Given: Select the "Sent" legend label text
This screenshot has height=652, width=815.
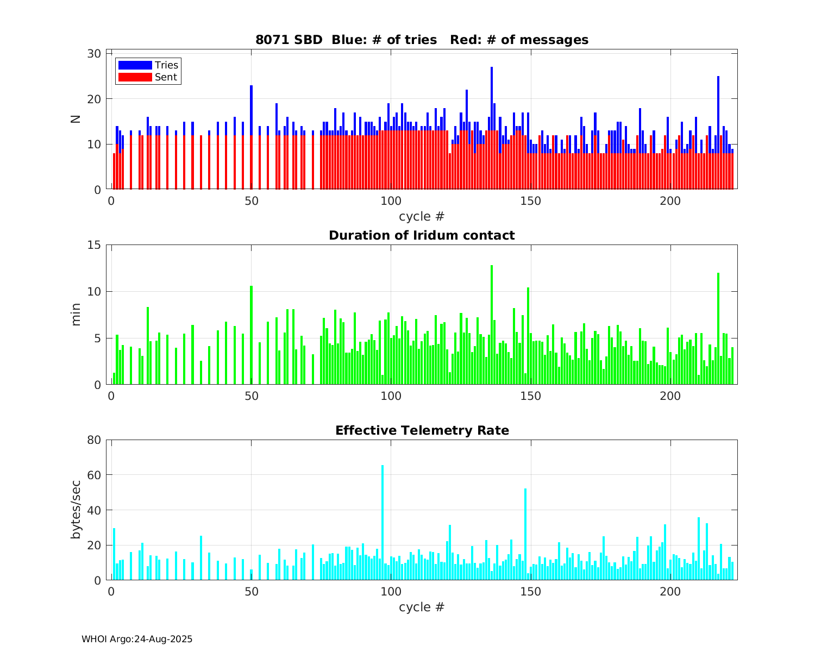Looking at the screenshot, I should coord(166,77).
